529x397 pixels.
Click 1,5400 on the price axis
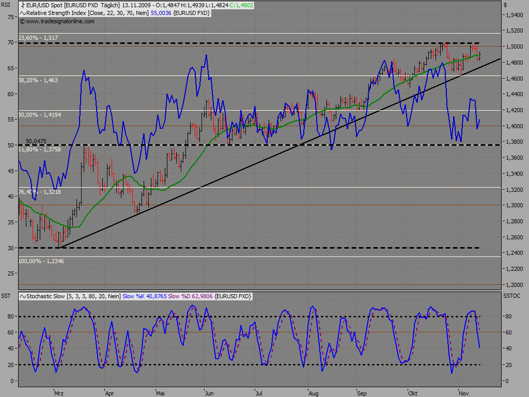515,15
